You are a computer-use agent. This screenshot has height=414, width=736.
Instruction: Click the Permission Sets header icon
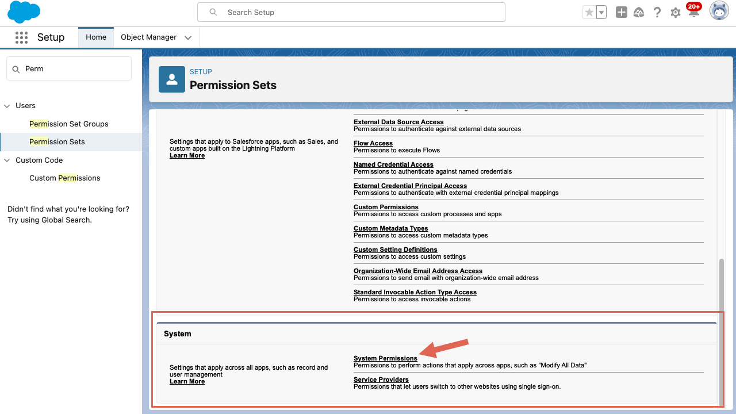172,79
